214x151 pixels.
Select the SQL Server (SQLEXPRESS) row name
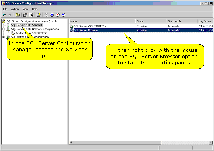(90, 26)
